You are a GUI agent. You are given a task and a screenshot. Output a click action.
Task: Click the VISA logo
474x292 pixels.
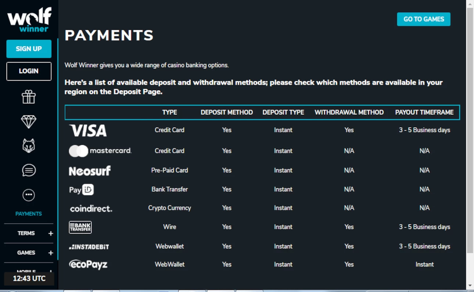88,130
